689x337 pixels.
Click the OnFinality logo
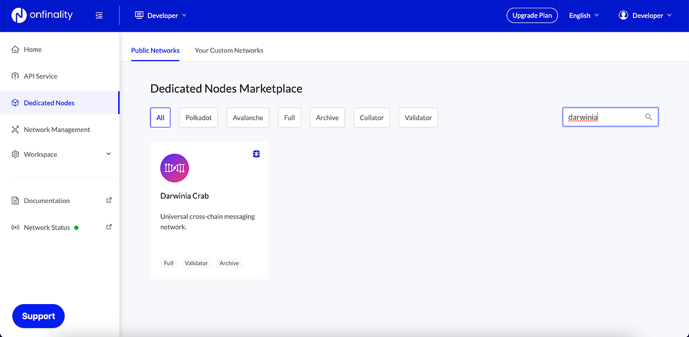[x=42, y=15]
